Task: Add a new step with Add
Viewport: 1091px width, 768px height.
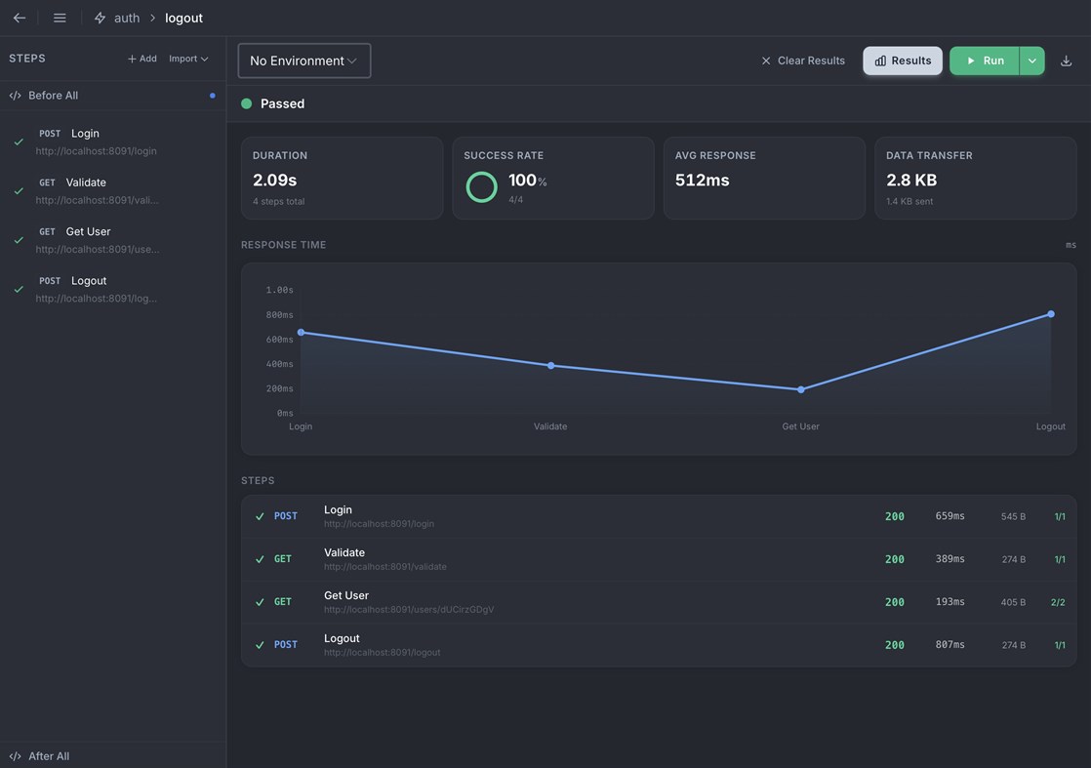Action: pyautogui.click(x=141, y=59)
